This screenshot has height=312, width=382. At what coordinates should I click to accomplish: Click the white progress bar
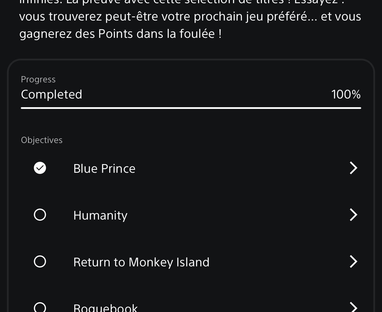point(191,108)
